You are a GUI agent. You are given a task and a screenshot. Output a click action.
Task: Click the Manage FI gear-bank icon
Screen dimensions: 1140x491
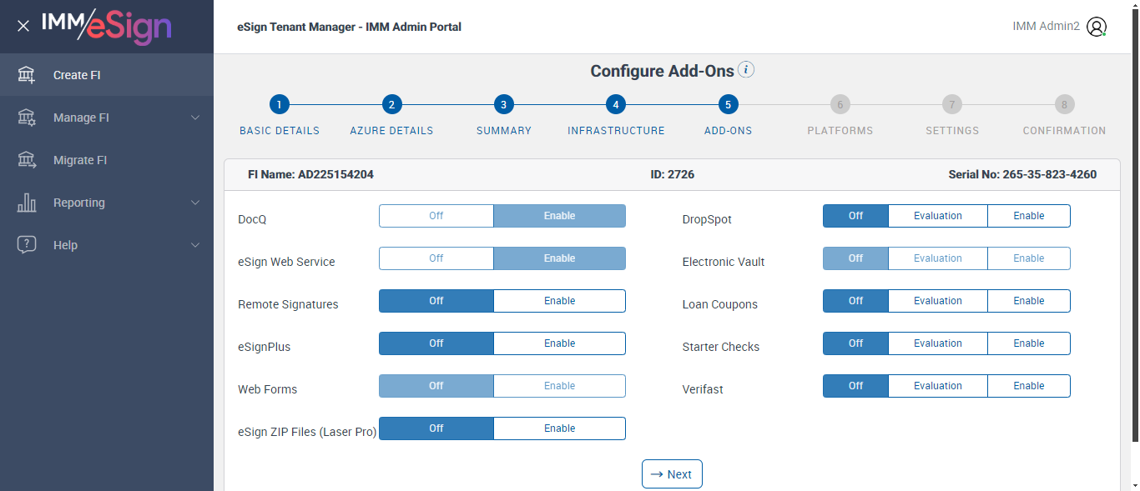pos(27,118)
